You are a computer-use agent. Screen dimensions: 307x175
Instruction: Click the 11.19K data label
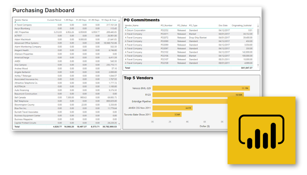tap(245, 88)
